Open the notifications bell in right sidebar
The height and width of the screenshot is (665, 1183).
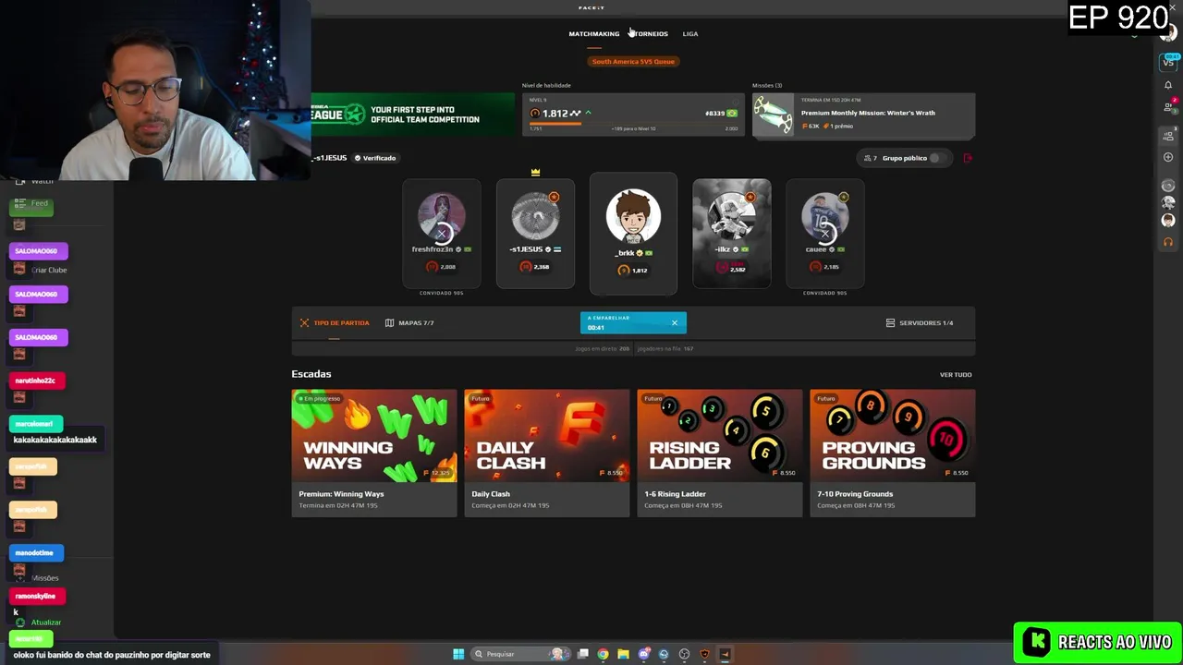[1168, 85]
